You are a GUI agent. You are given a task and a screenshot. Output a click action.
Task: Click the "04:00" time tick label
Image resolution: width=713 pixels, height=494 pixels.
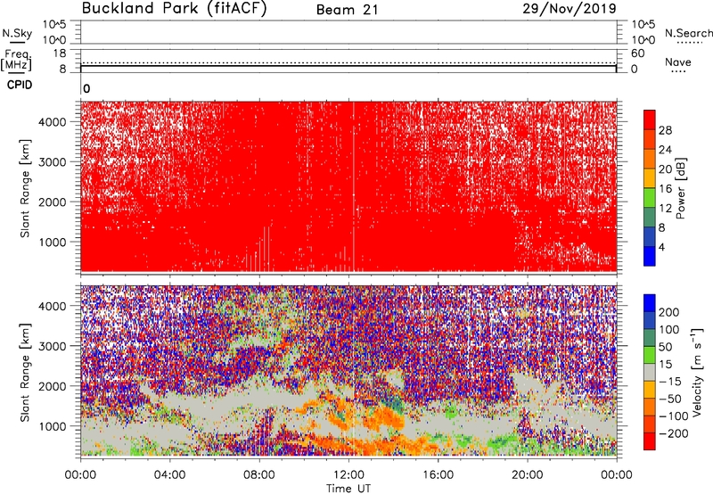(169, 475)
